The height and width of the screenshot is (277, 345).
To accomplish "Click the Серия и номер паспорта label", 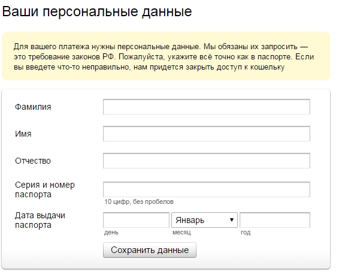I will click(x=45, y=189).
